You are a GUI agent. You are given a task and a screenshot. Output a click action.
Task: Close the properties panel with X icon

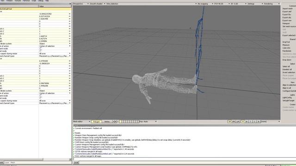pyautogui.click(x=70, y=4)
